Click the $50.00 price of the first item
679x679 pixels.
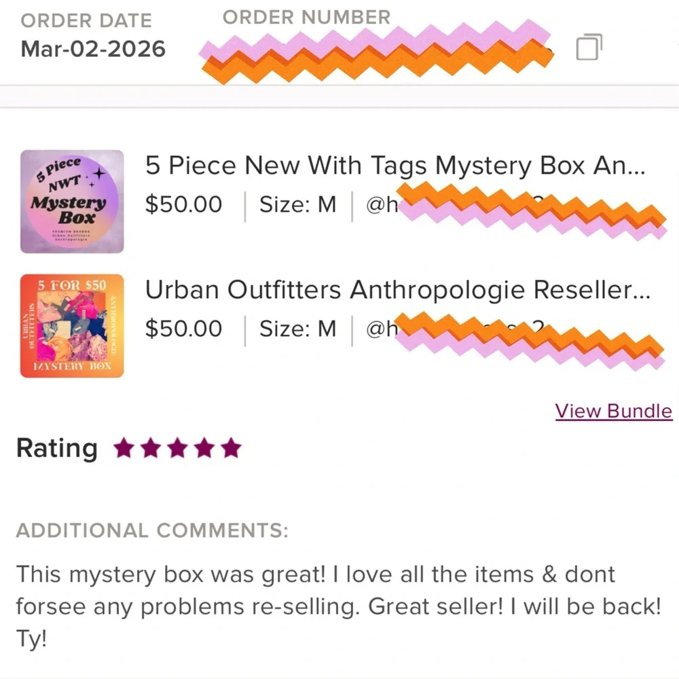pyautogui.click(x=183, y=204)
